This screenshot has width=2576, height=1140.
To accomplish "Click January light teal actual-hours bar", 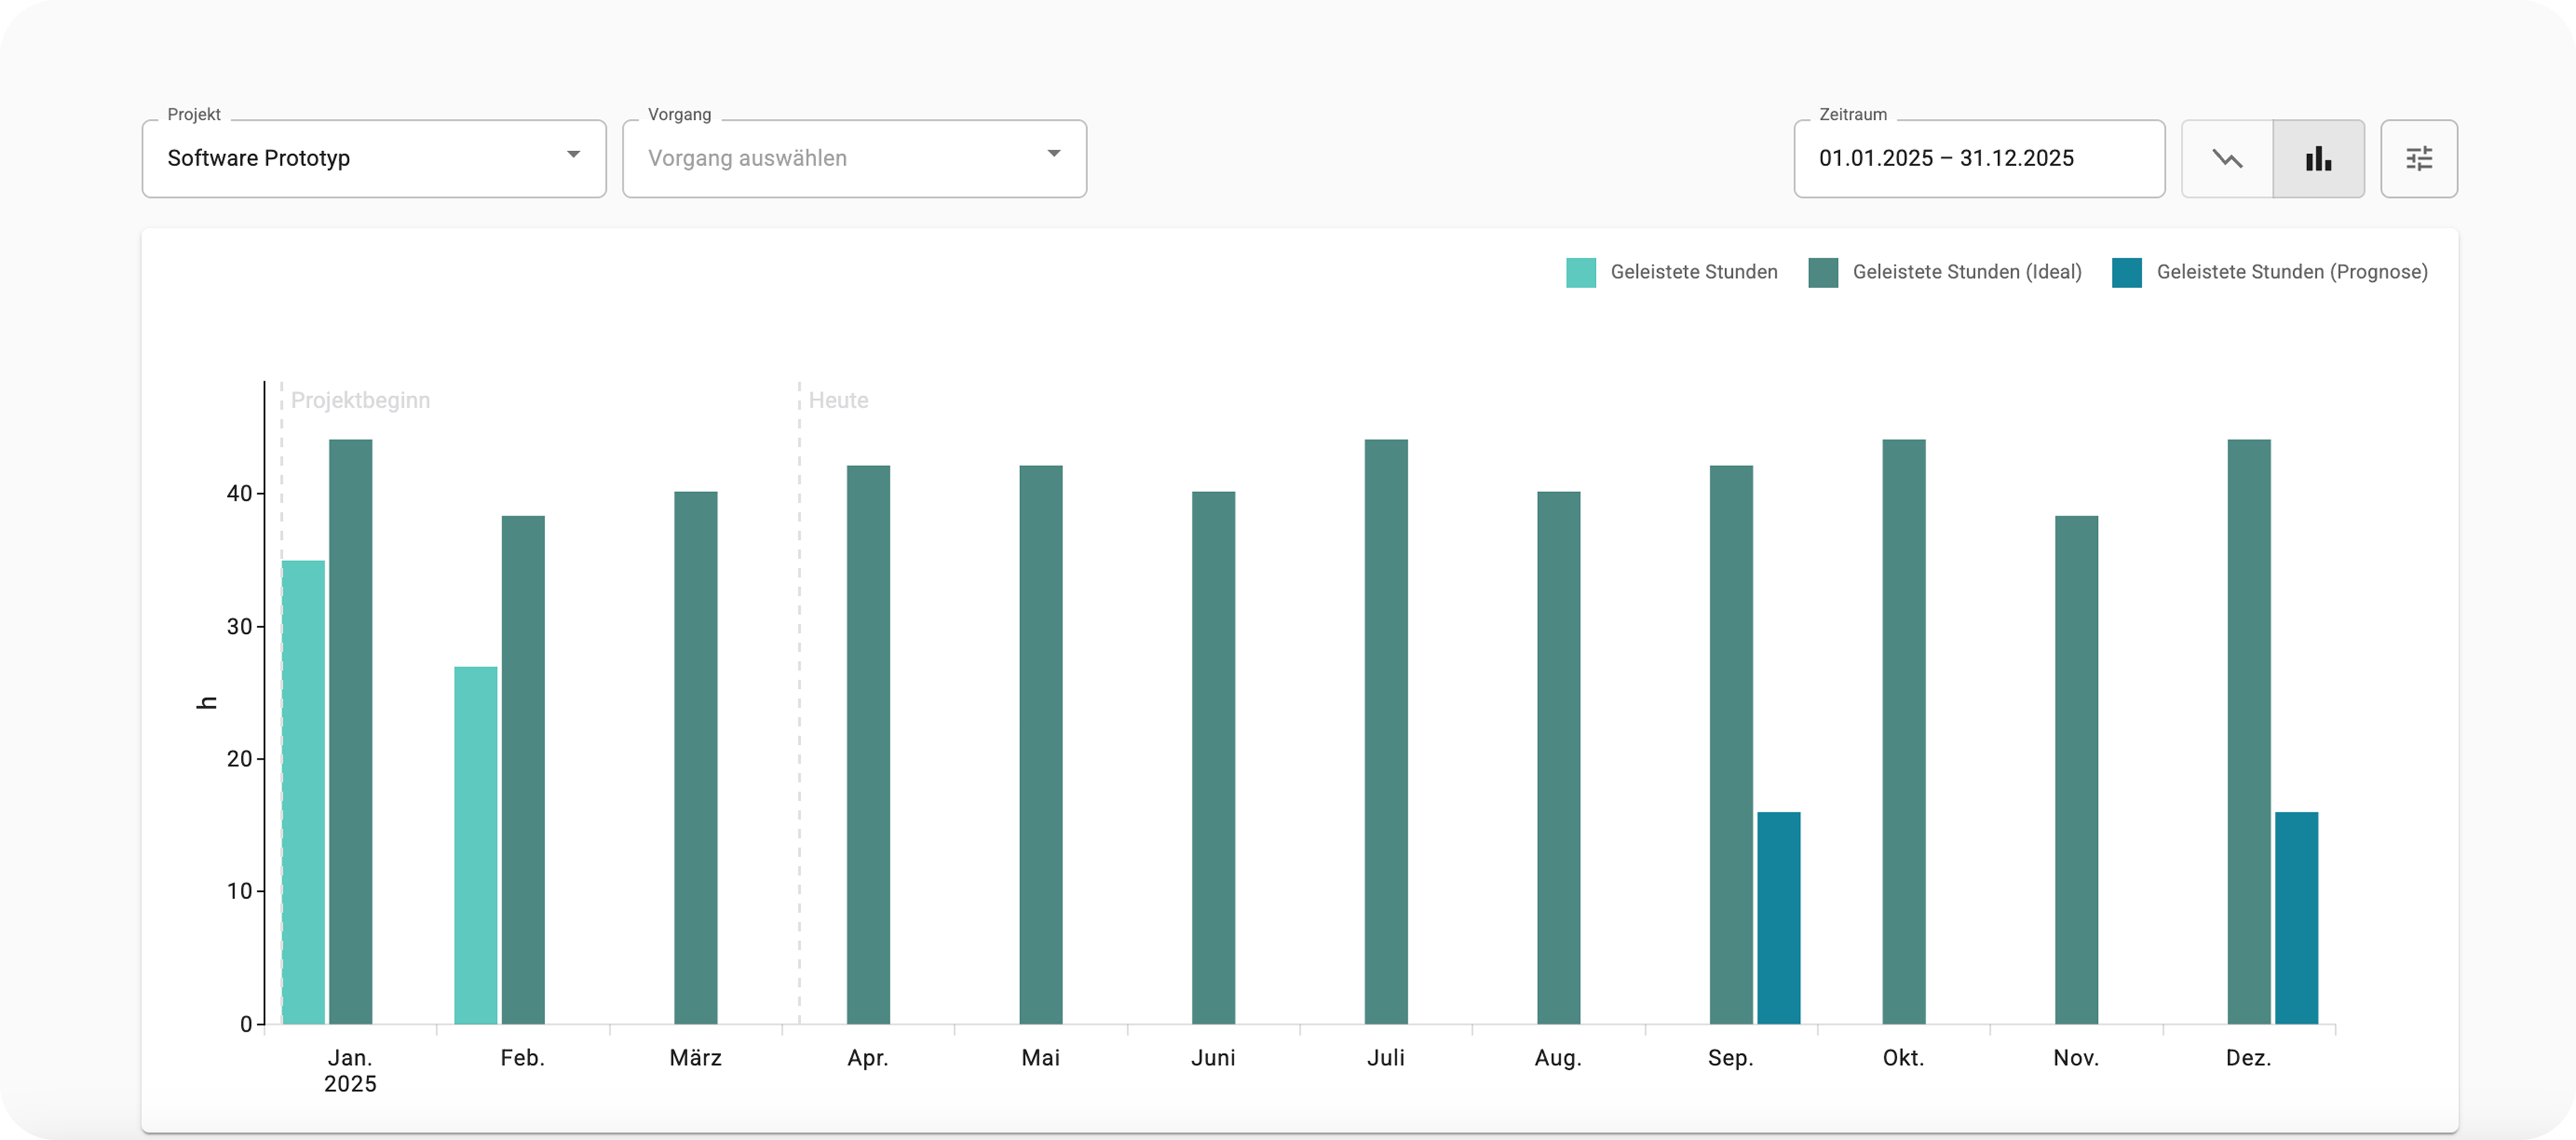I will pyautogui.click(x=303, y=792).
